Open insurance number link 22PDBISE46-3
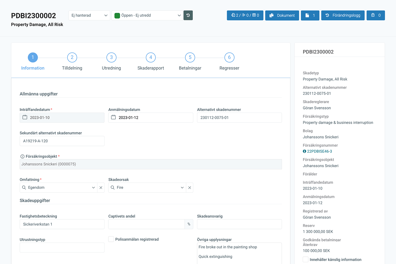The height and width of the screenshot is (264, 396). tap(319, 151)
